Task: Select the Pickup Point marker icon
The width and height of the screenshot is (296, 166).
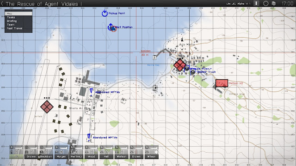Action: (x=105, y=13)
